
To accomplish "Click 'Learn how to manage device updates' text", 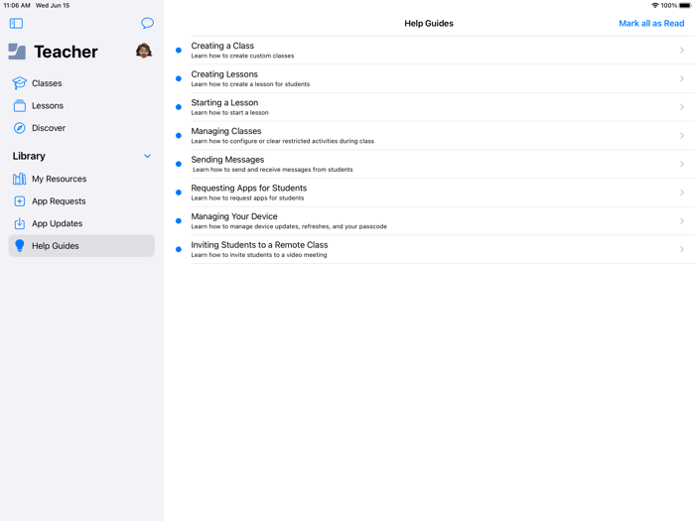I will [289, 226].
